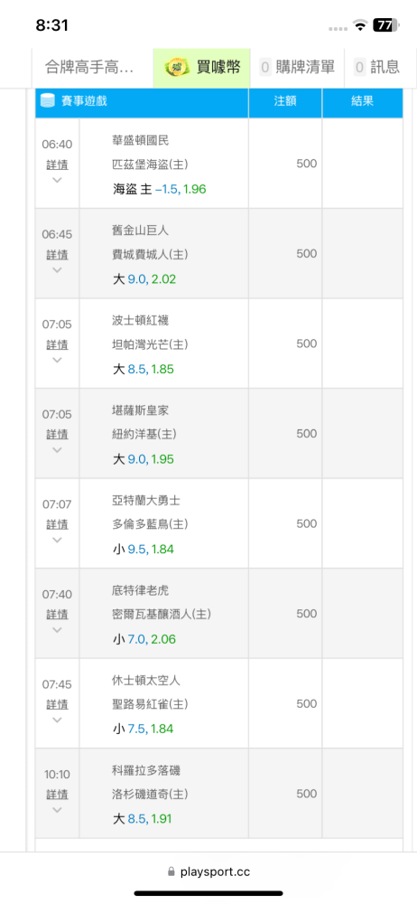Click the 結果 column header
Screen dimensions: 417x904
pos(362,101)
